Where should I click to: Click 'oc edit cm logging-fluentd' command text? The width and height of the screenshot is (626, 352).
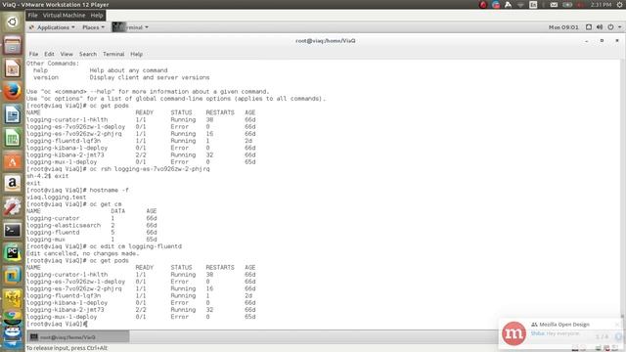point(135,246)
